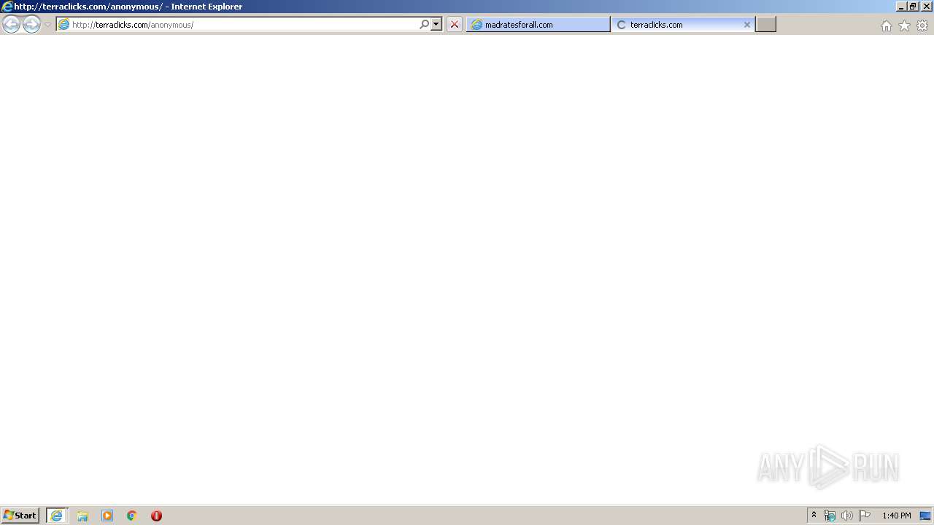The width and height of the screenshot is (934, 525).
Task: Click the search magnifier in address bar
Action: (x=424, y=25)
